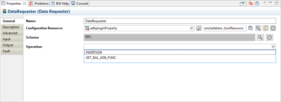
Task: Open the help question-mark icon in toolbar
Action: point(257,3)
